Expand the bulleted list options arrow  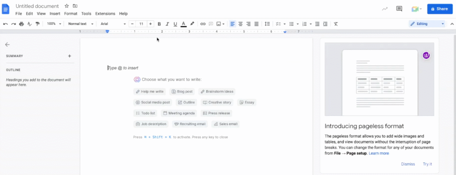click(x=297, y=24)
